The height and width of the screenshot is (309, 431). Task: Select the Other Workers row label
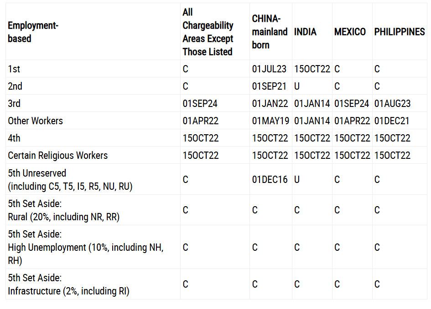pyautogui.click(x=36, y=121)
